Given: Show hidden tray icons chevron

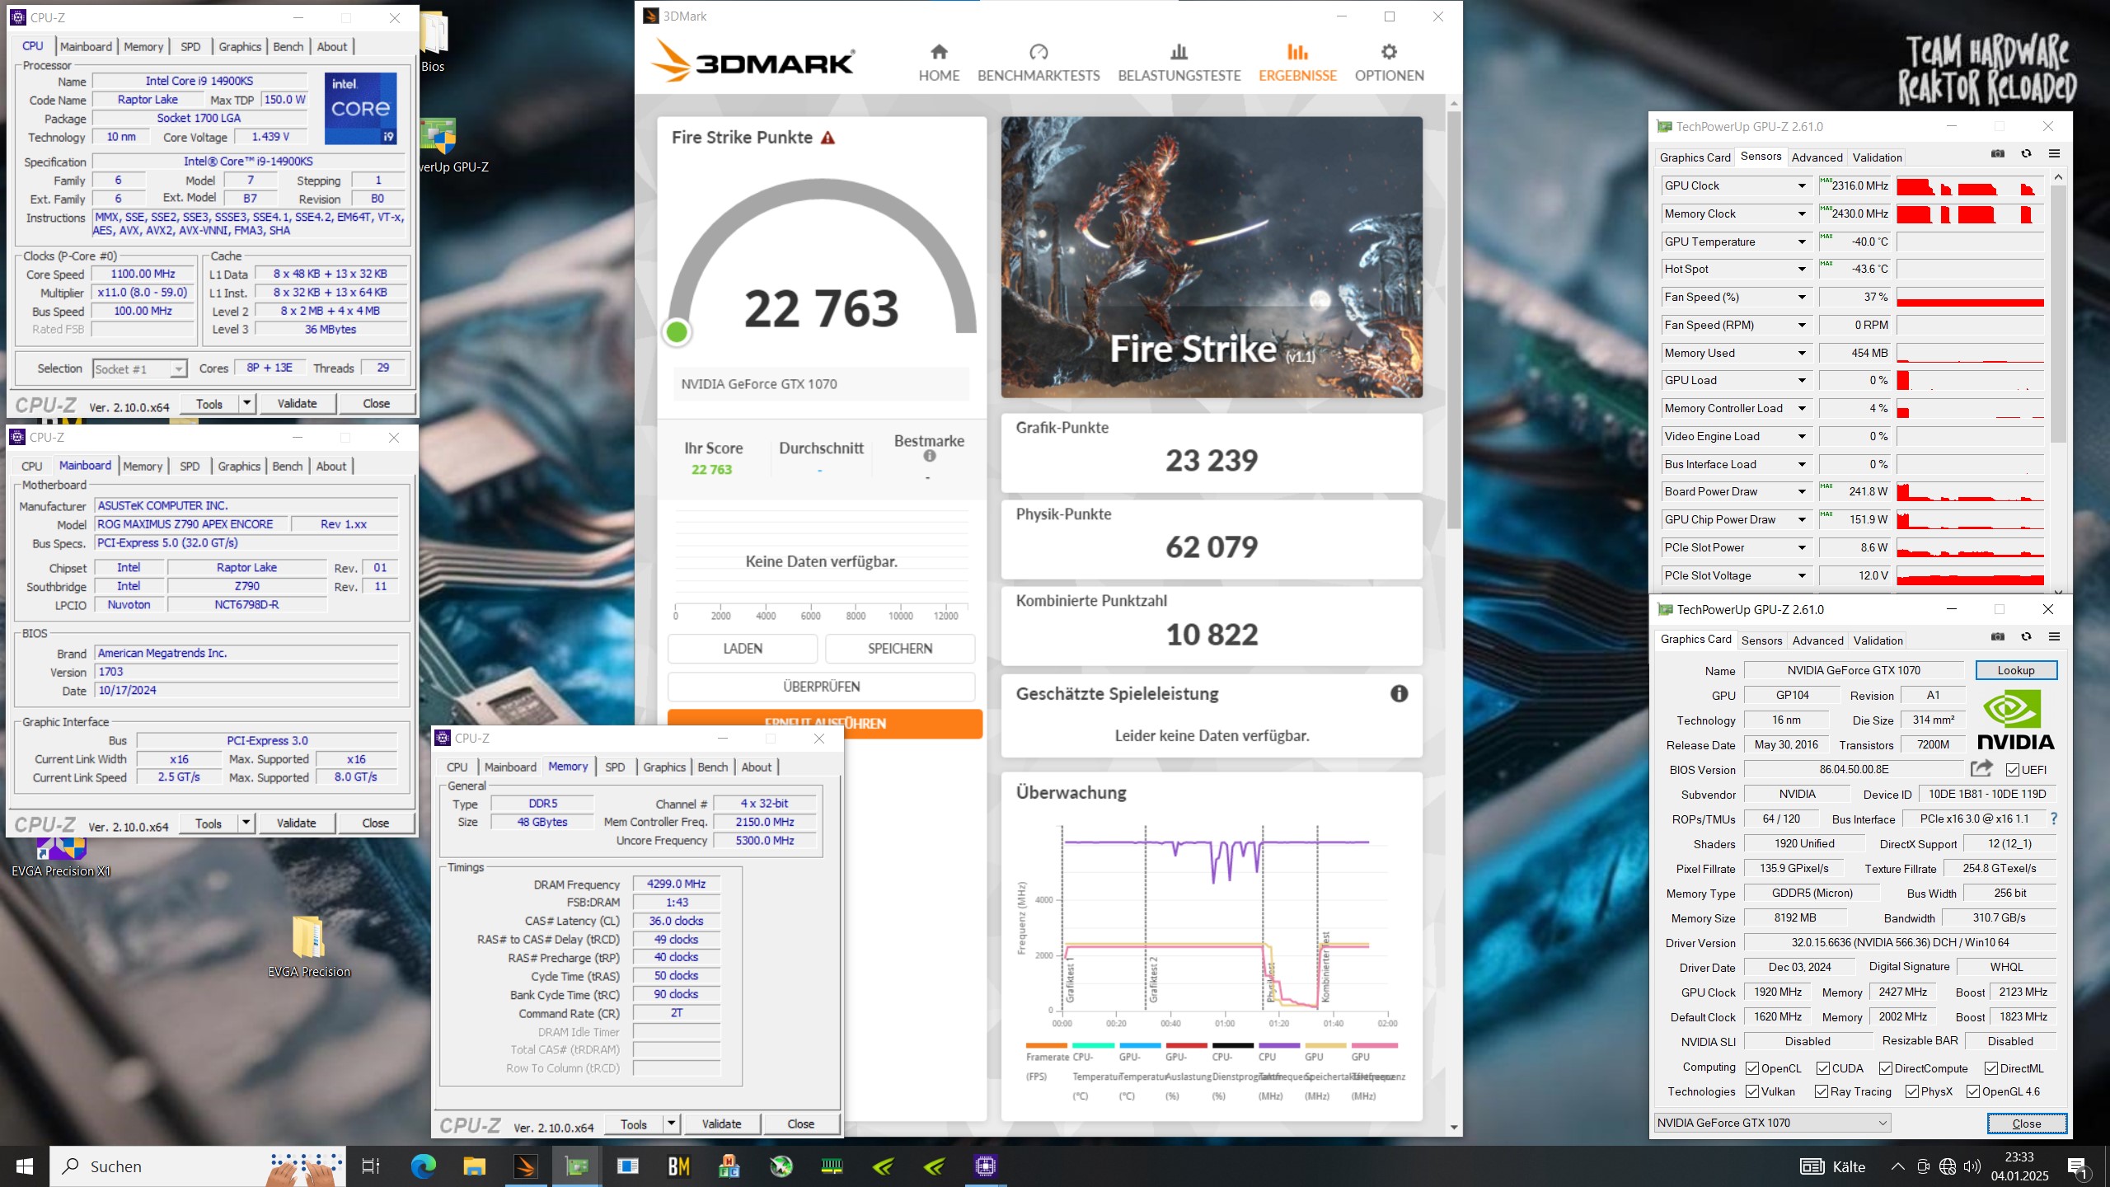Looking at the screenshot, I should point(1897,1166).
